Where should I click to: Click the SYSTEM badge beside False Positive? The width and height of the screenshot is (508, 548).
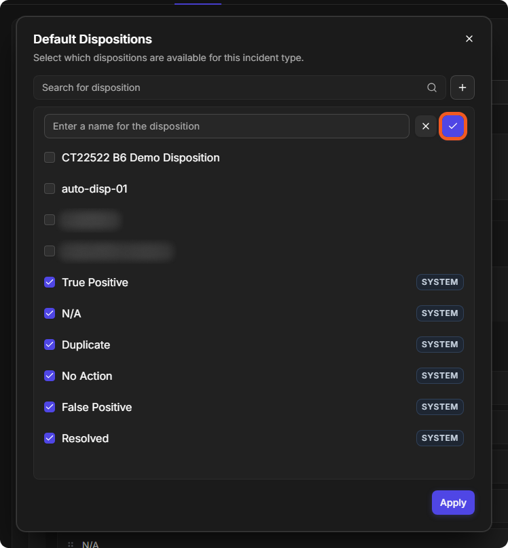click(x=440, y=407)
